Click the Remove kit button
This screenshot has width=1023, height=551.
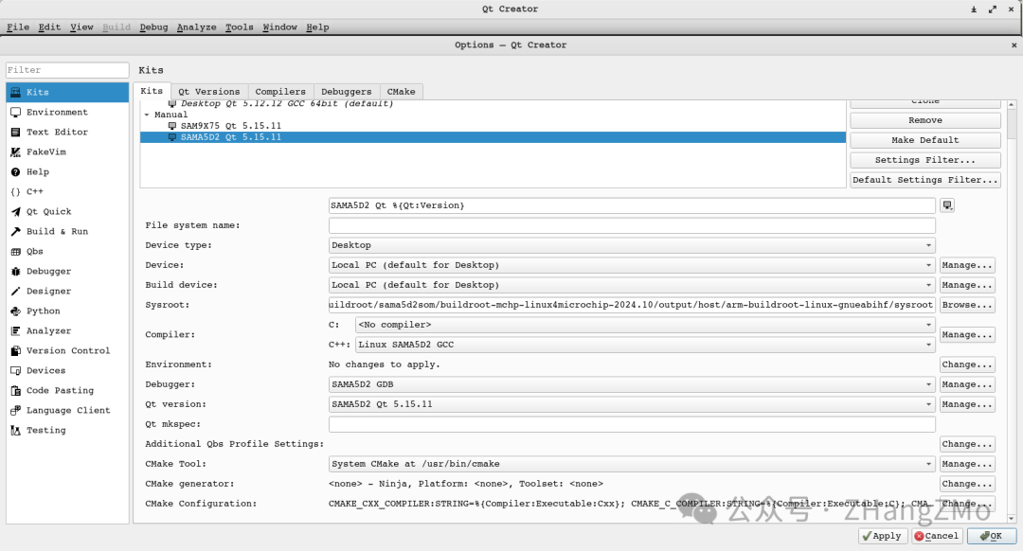click(925, 120)
